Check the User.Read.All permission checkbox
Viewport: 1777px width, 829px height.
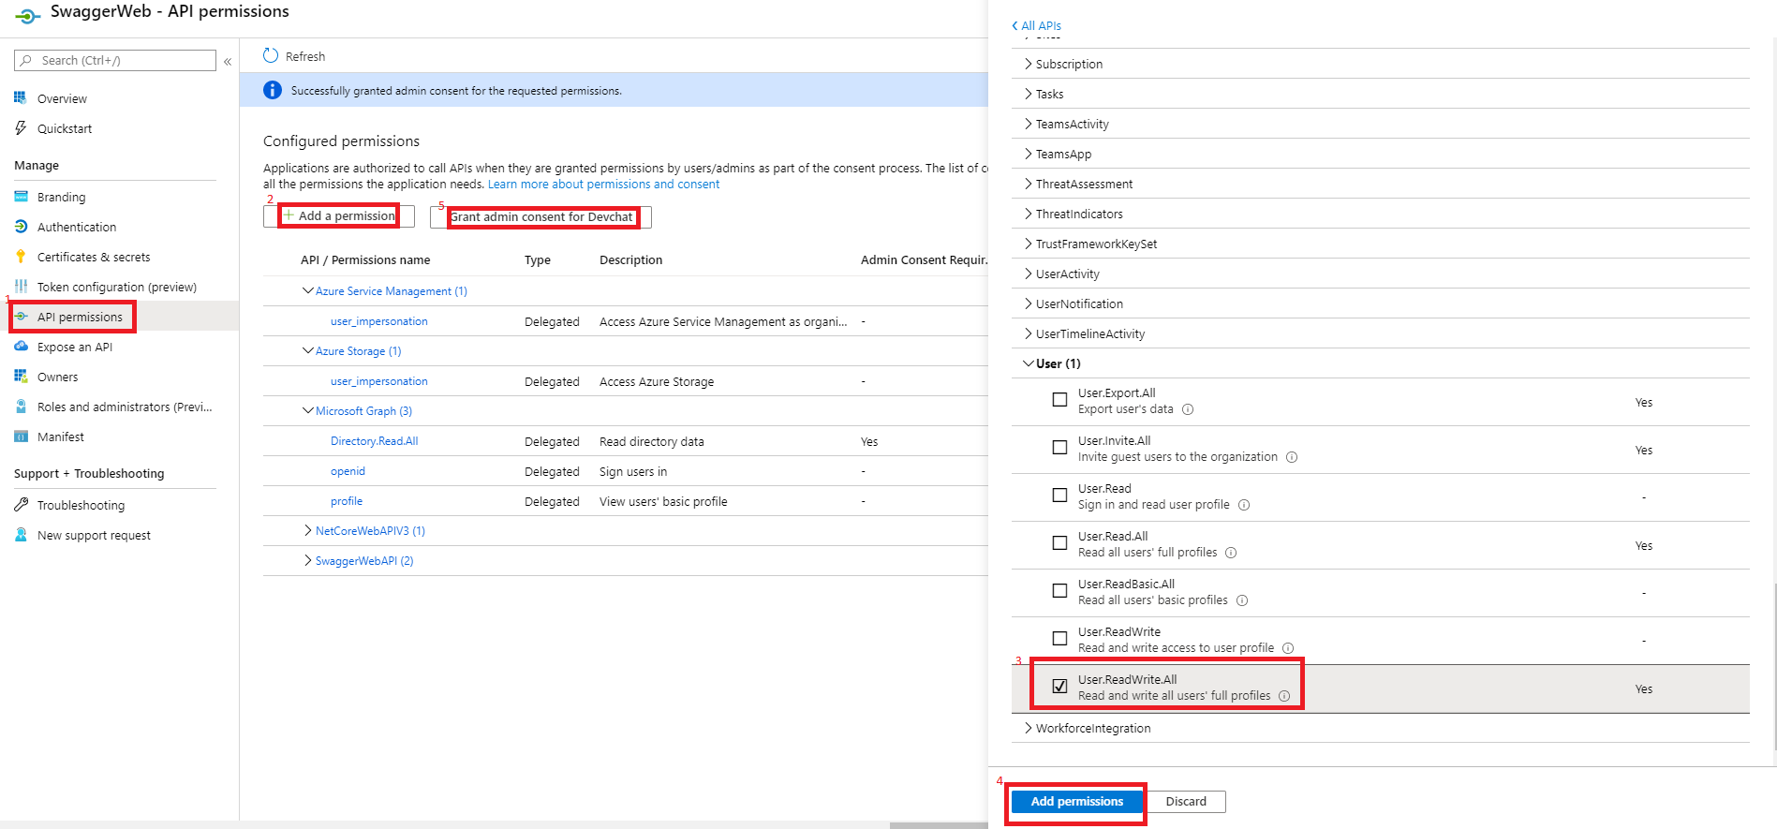click(x=1059, y=543)
